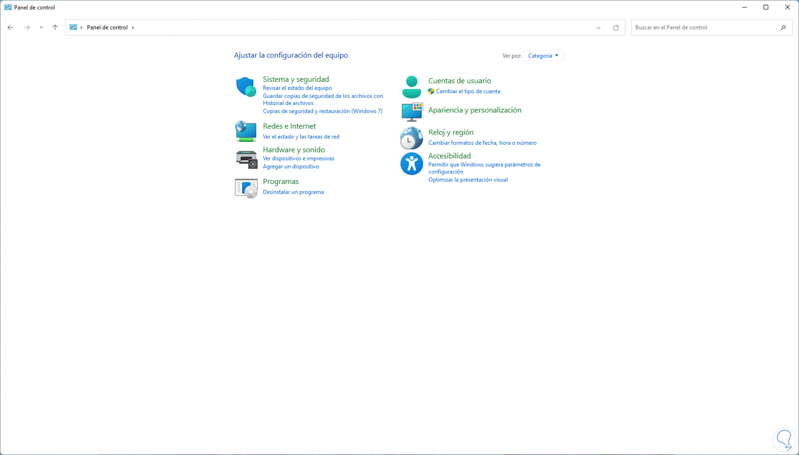Open the Apariencia y personalización monitor icon

pos(412,112)
